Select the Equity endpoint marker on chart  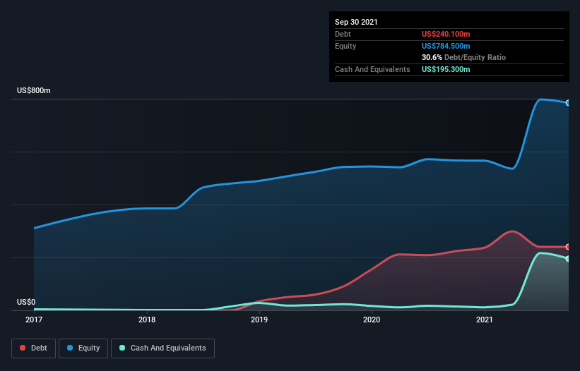[x=568, y=103]
